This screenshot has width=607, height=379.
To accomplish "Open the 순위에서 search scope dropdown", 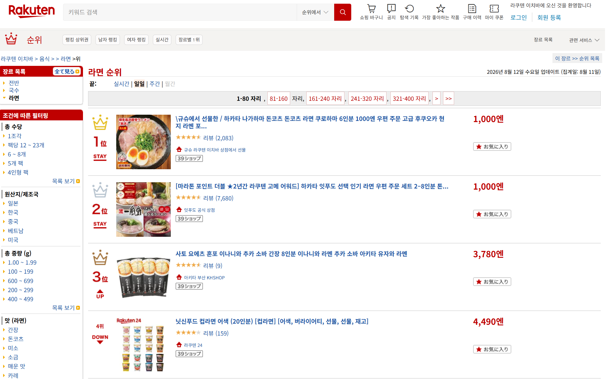I will [x=315, y=12].
